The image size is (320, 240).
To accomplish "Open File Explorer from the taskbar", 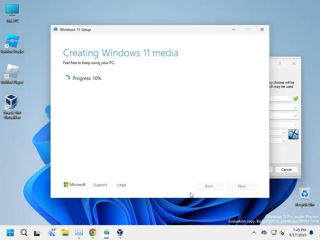I will (65, 232).
